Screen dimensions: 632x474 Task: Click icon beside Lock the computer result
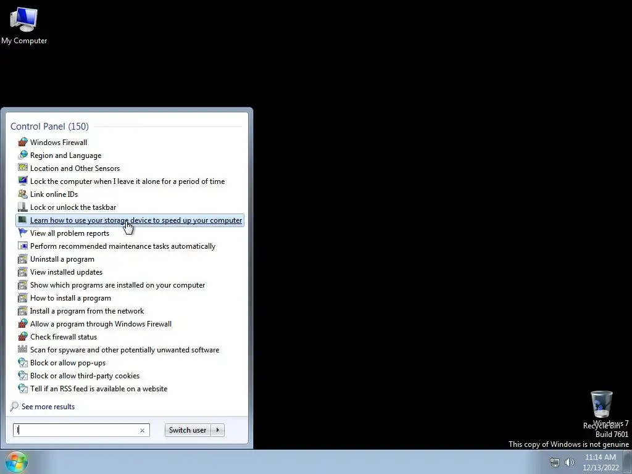point(23,181)
